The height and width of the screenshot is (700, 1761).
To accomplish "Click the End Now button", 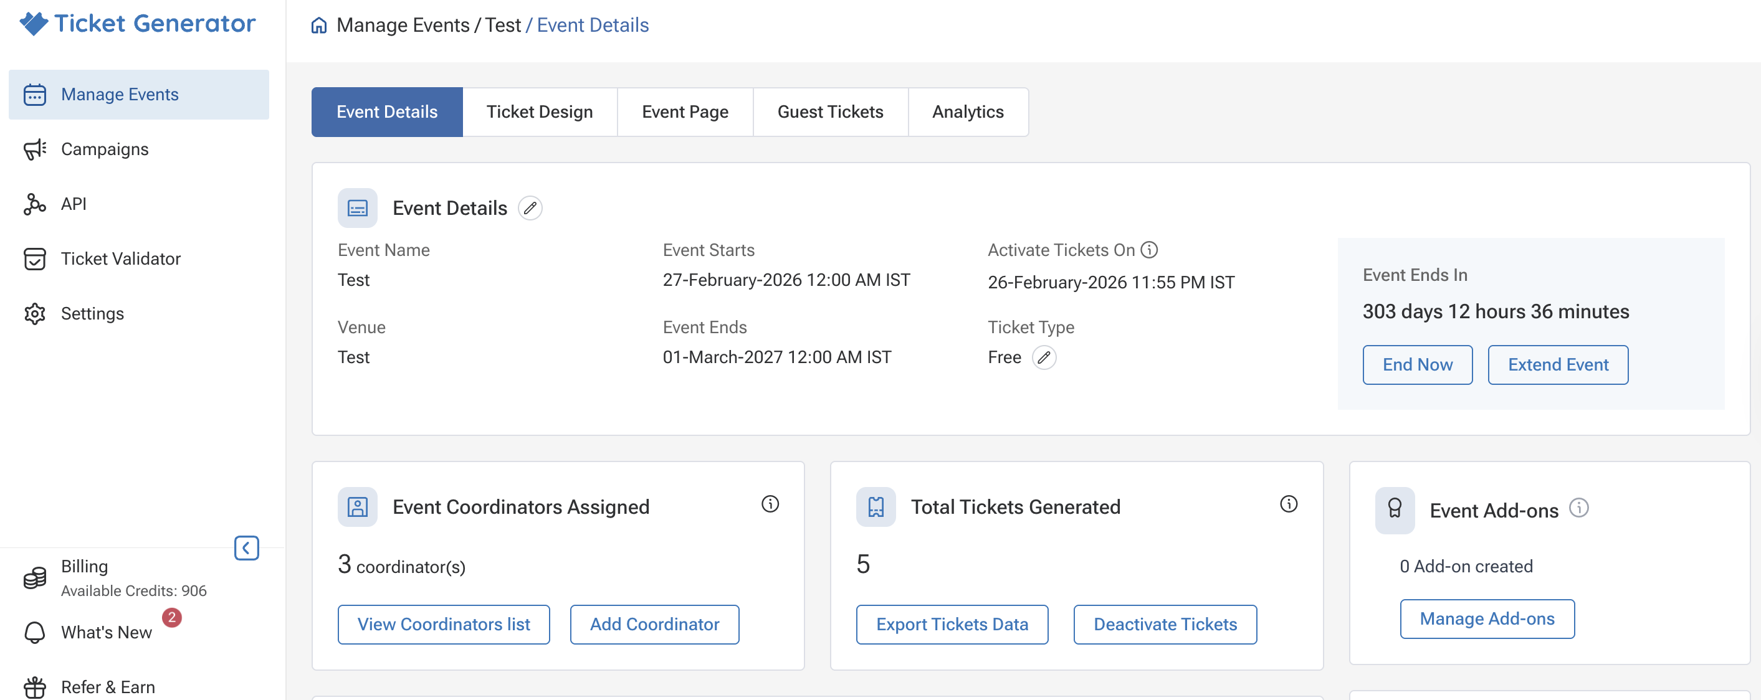I will [1417, 365].
